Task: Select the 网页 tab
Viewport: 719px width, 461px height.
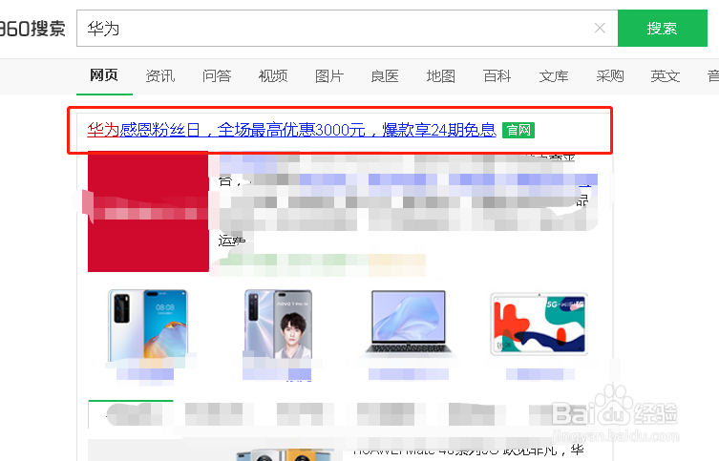Action: point(104,75)
